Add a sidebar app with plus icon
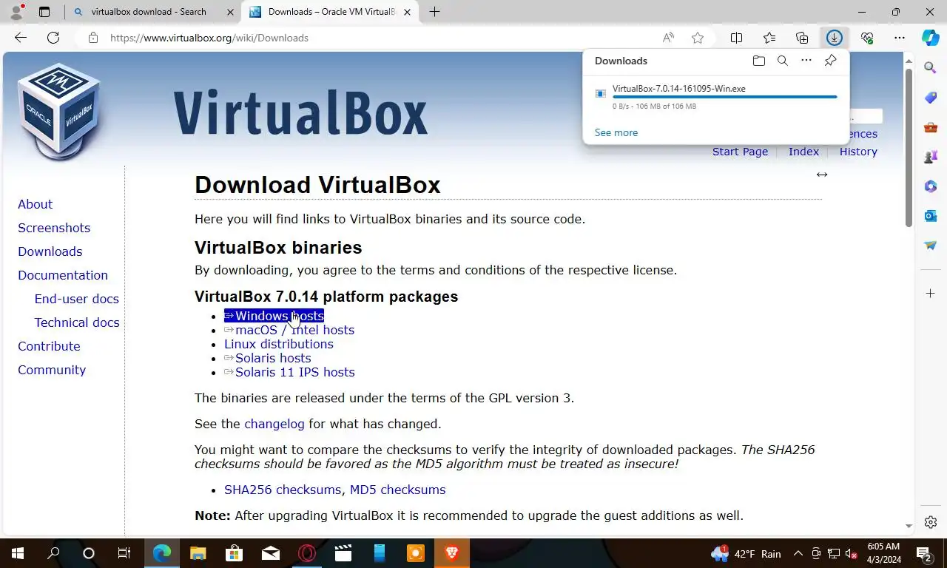The height and width of the screenshot is (568, 947). pos(931,294)
